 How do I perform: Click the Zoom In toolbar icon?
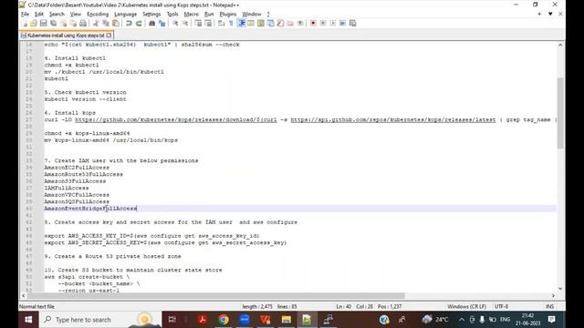pos(175,24)
